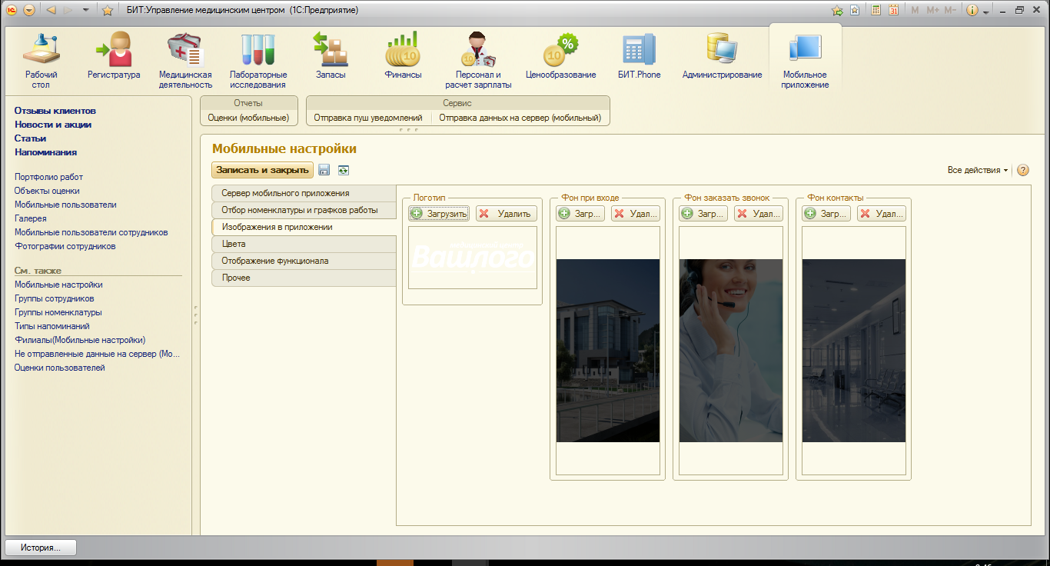Open Галерея in the left navigation panel
Viewport: 1050px width, 566px height.
tap(31, 218)
